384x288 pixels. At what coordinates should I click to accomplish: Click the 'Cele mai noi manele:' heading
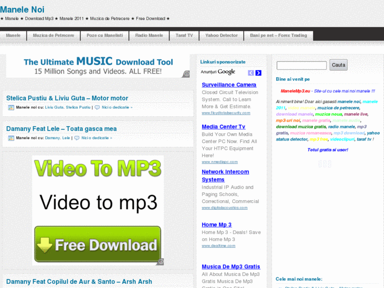299,279
